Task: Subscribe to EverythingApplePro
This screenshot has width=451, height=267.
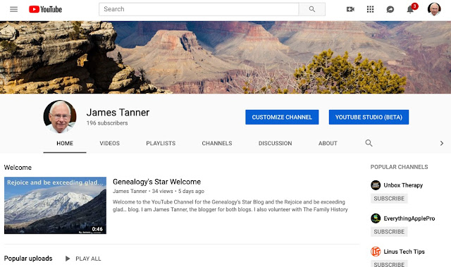Action: click(389, 232)
